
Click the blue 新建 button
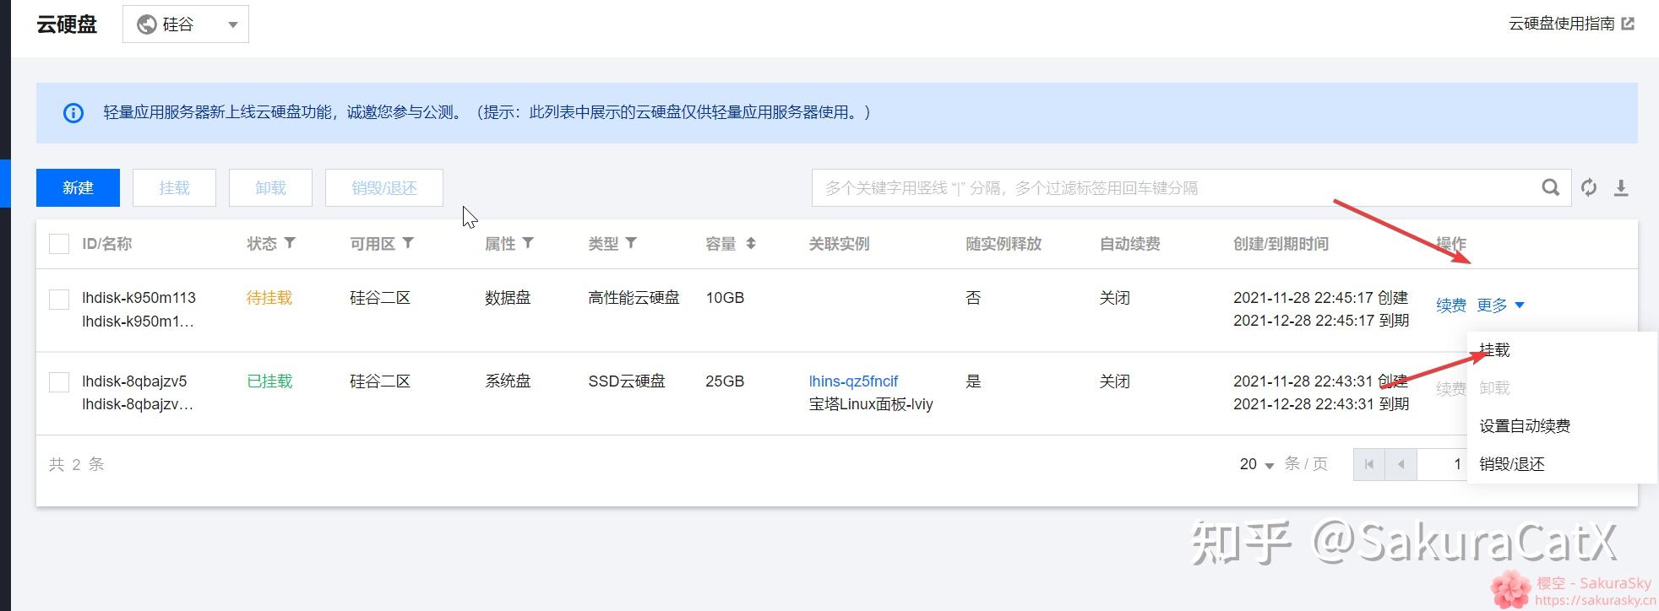click(78, 187)
